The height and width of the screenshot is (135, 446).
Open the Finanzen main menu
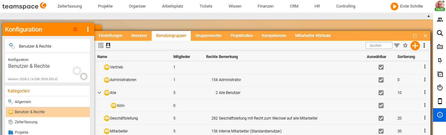(265, 6)
